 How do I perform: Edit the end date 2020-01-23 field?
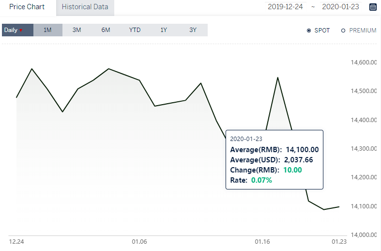pyautogui.click(x=341, y=7)
